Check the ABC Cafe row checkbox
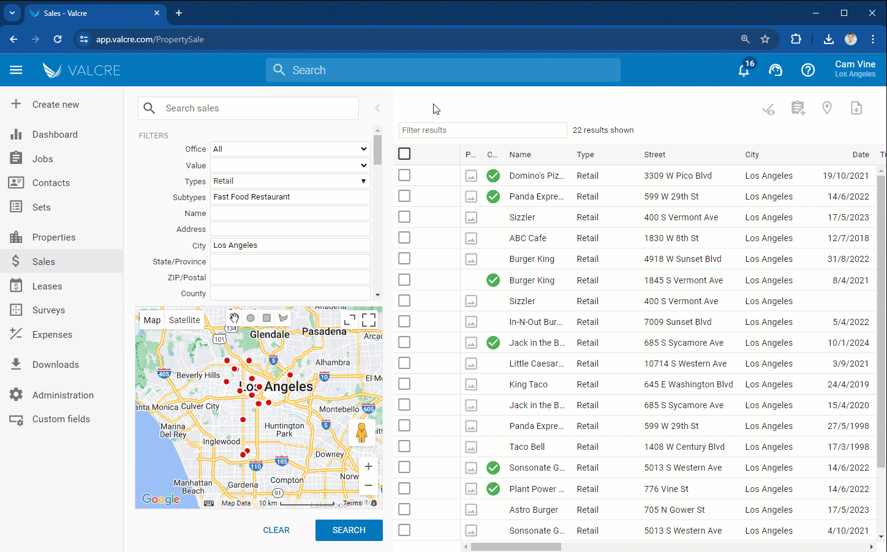The image size is (887, 552). click(x=404, y=237)
